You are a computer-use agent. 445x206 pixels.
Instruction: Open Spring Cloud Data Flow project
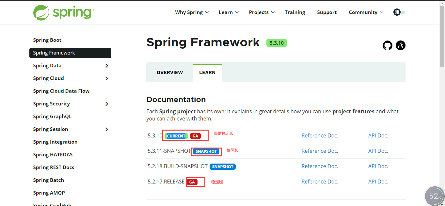click(x=61, y=91)
